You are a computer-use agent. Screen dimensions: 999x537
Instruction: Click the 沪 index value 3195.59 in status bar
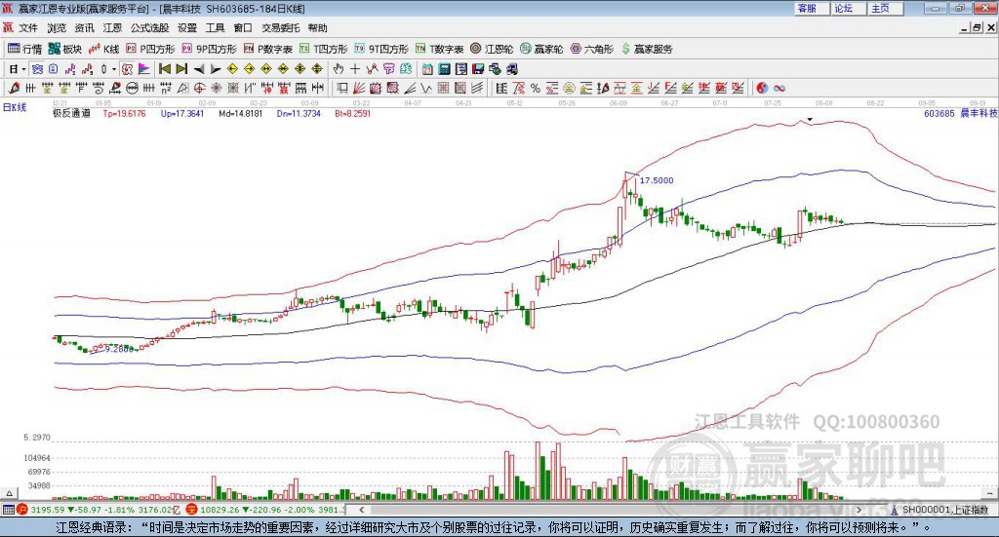[47, 510]
